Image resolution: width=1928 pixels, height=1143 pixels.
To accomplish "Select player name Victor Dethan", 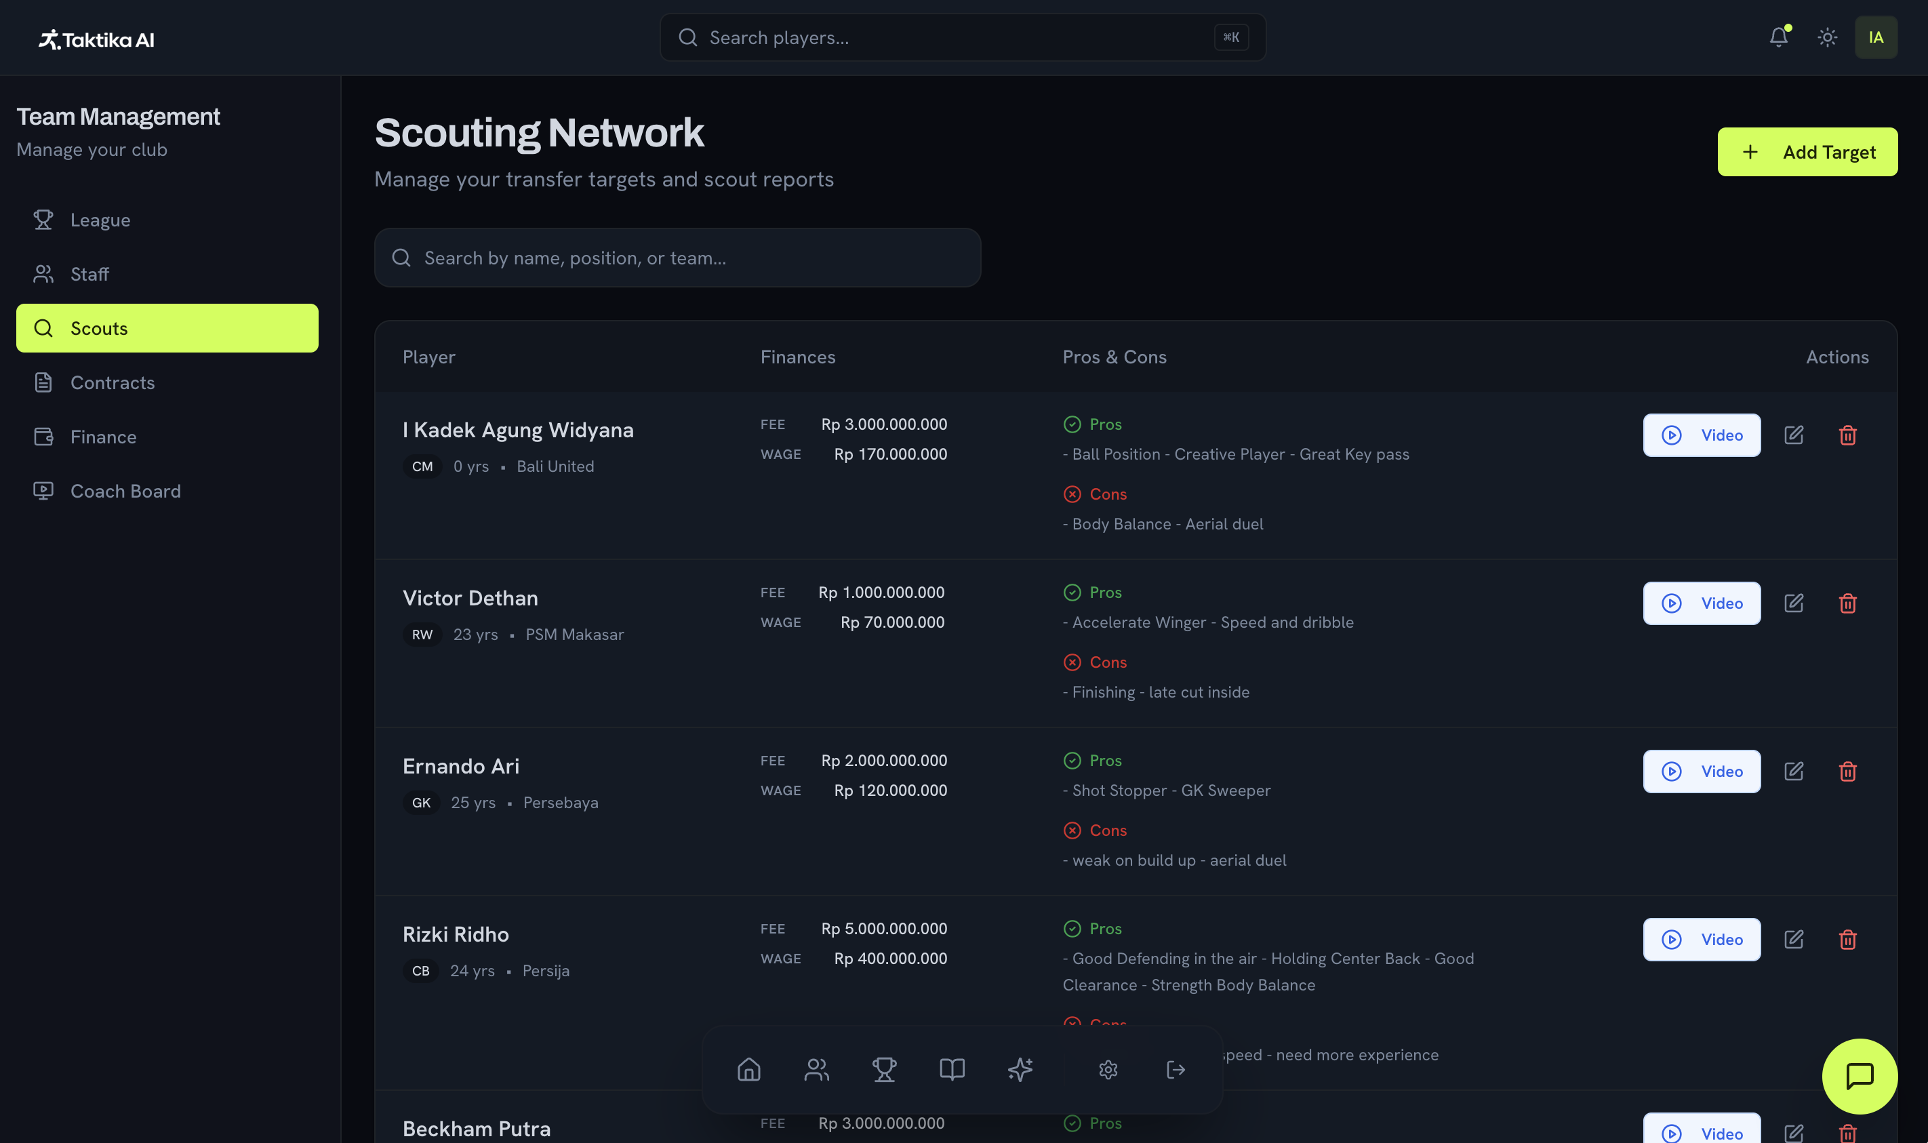I will tap(470, 598).
